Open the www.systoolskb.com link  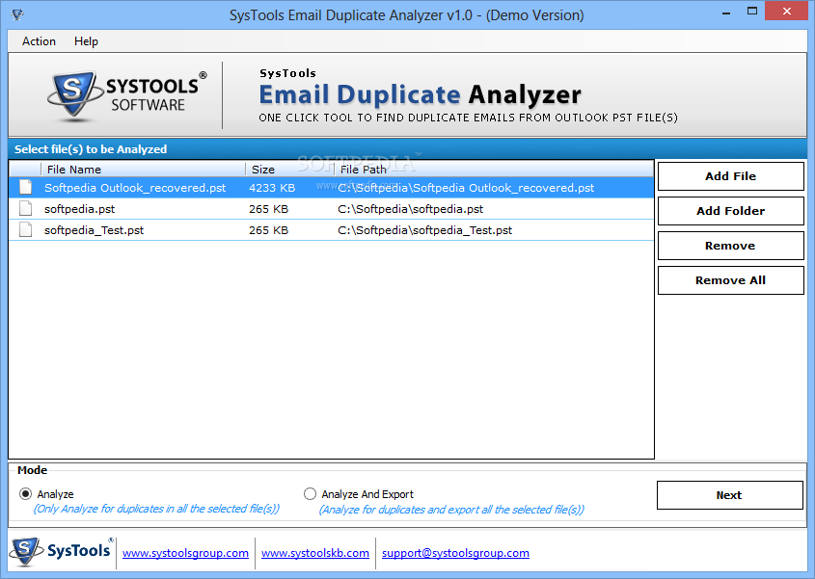tap(315, 553)
